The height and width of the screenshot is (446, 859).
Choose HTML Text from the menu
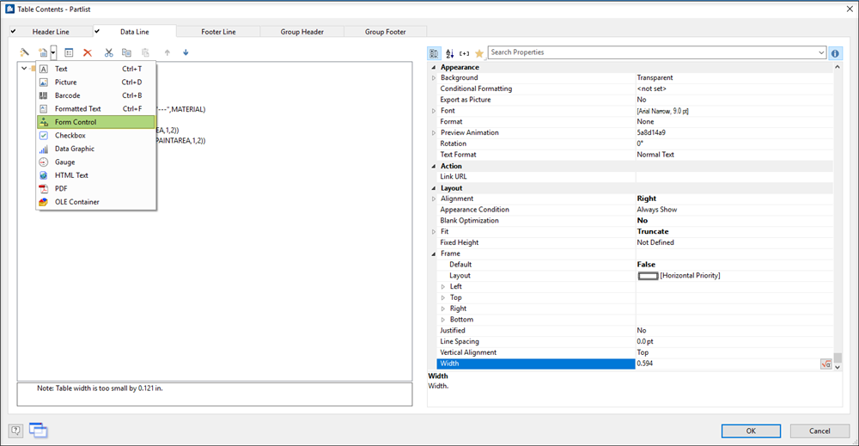(x=96, y=175)
